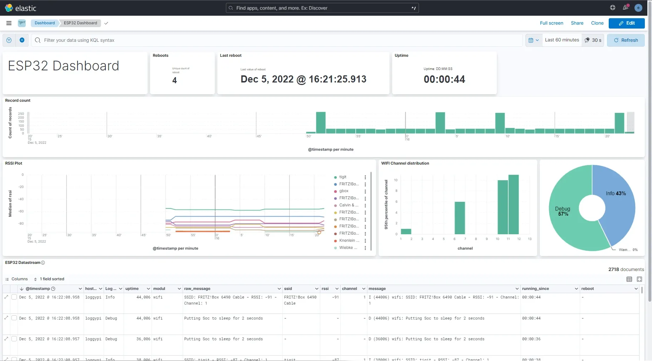Click the clock icon beside @timestamp header

click(x=53, y=289)
